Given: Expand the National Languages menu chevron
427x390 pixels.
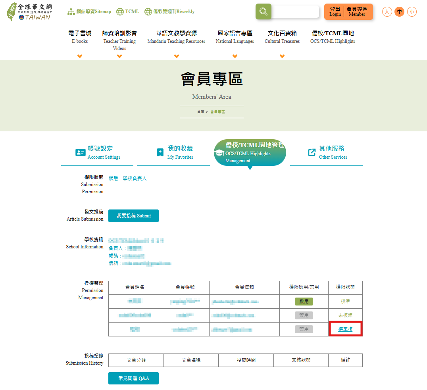Looking at the screenshot, I should pos(235,56).
